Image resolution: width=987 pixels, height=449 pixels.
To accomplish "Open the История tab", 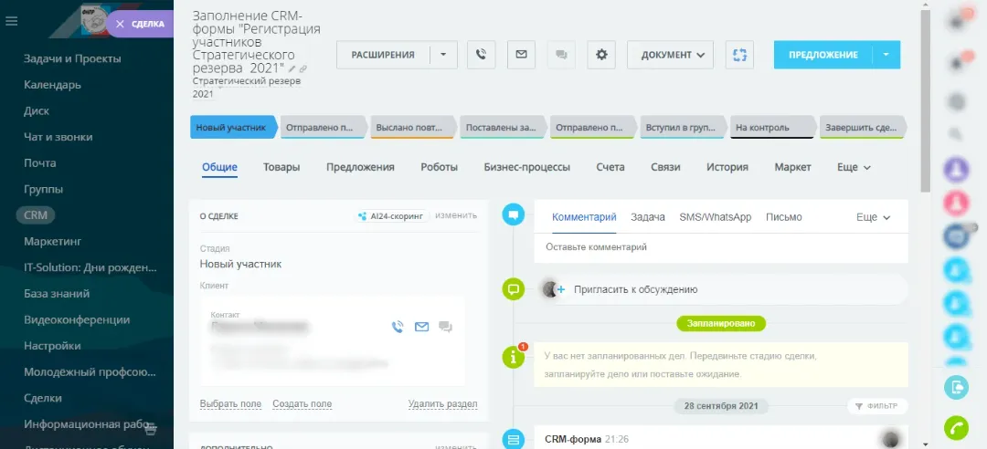I will 727,167.
